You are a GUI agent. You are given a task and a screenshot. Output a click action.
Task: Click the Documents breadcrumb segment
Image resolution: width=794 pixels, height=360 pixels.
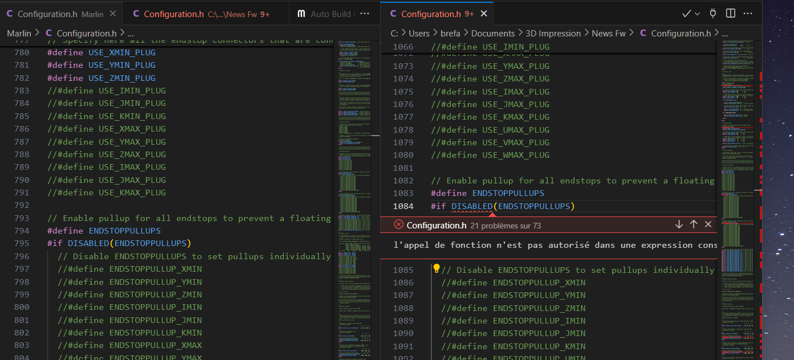coord(493,34)
